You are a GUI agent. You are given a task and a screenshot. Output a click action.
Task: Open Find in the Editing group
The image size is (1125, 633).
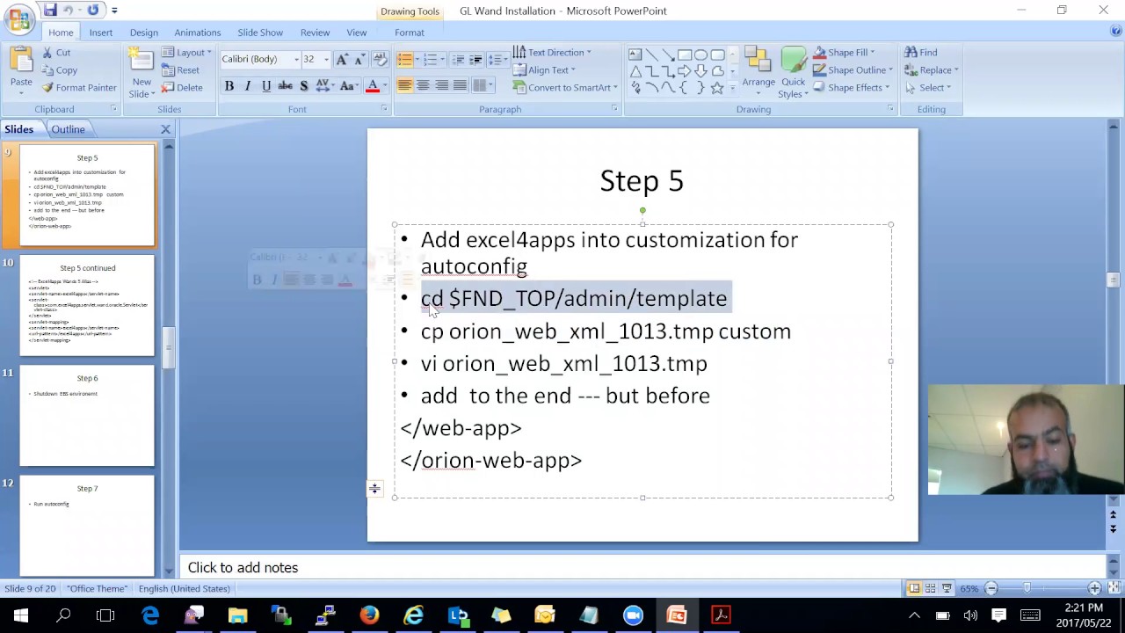(921, 53)
